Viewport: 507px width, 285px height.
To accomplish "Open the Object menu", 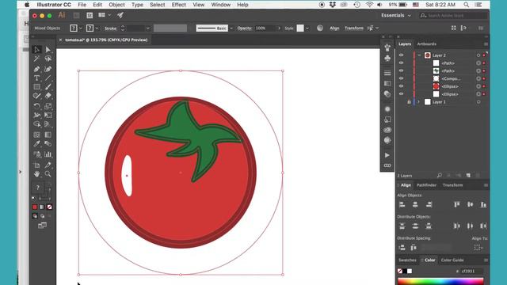I will pyautogui.click(x=116, y=5).
